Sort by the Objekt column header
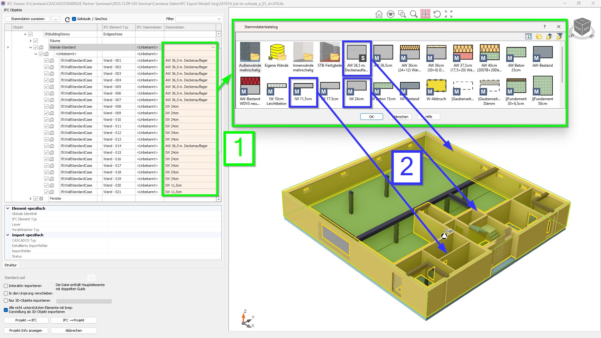 click(54, 27)
